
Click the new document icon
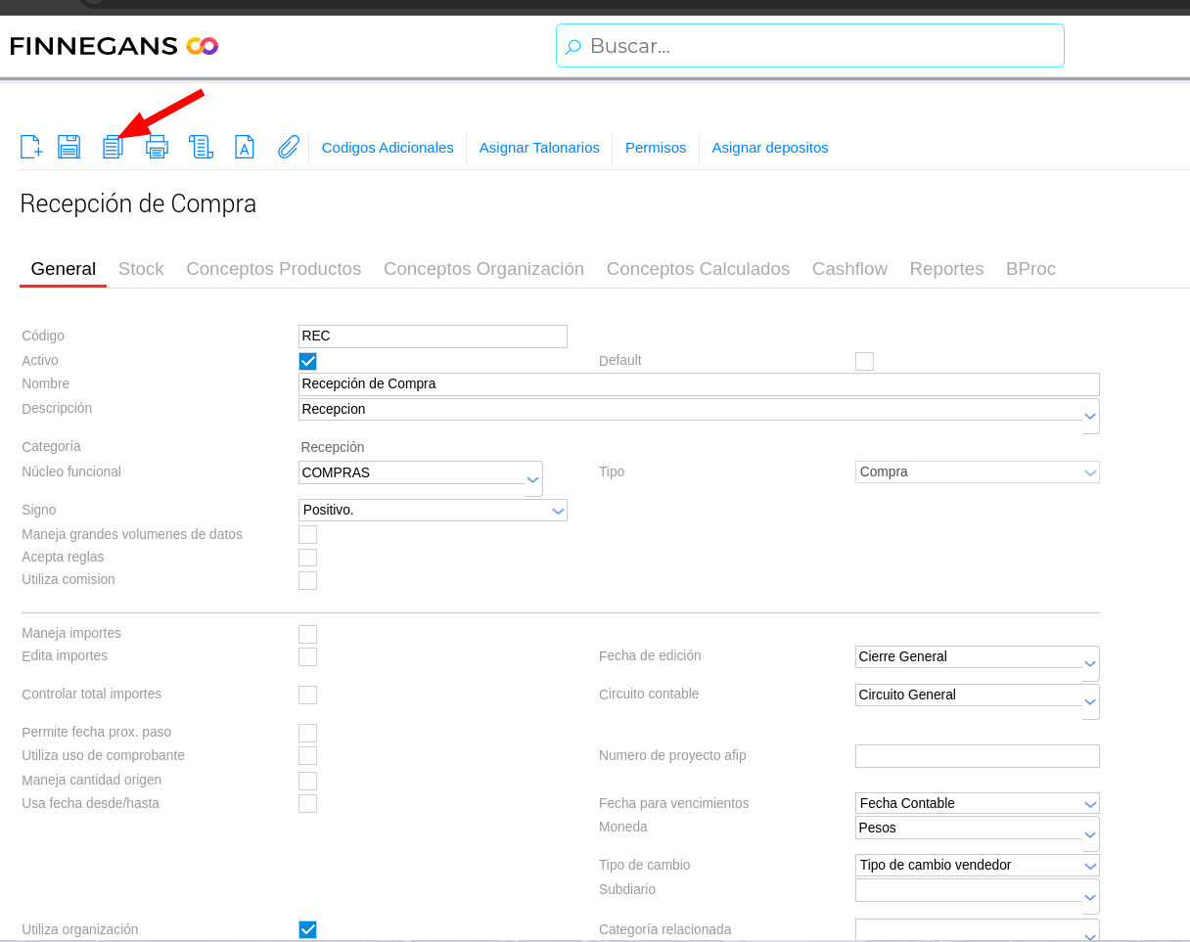tap(31, 148)
